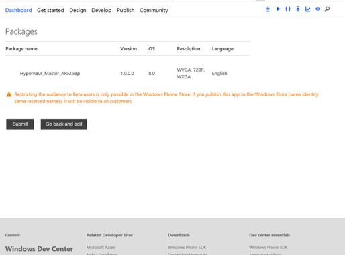The height and width of the screenshot is (255, 345).
Task: Click the Dev center essentials footer heading
Action: point(270,235)
